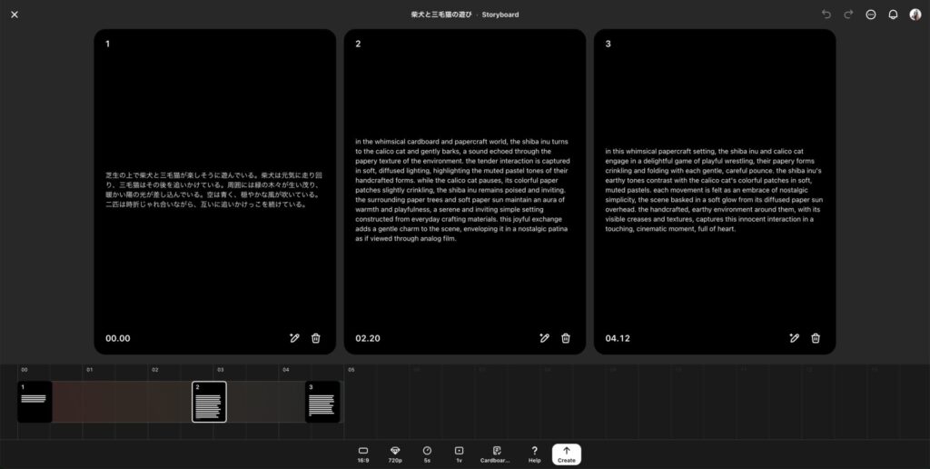Open the notifications bell
Screen dimensions: 930x469
click(893, 15)
